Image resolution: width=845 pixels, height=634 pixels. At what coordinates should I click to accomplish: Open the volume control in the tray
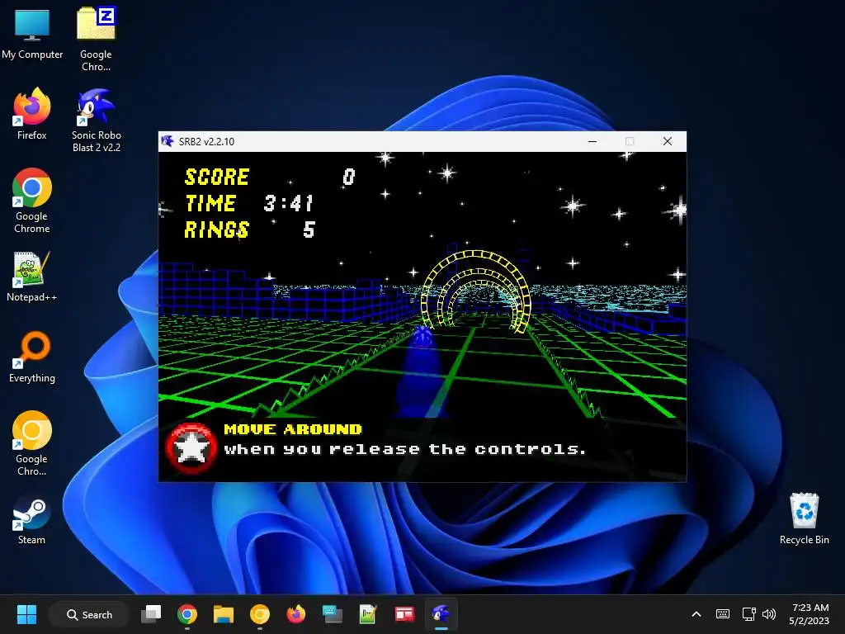tap(769, 614)
